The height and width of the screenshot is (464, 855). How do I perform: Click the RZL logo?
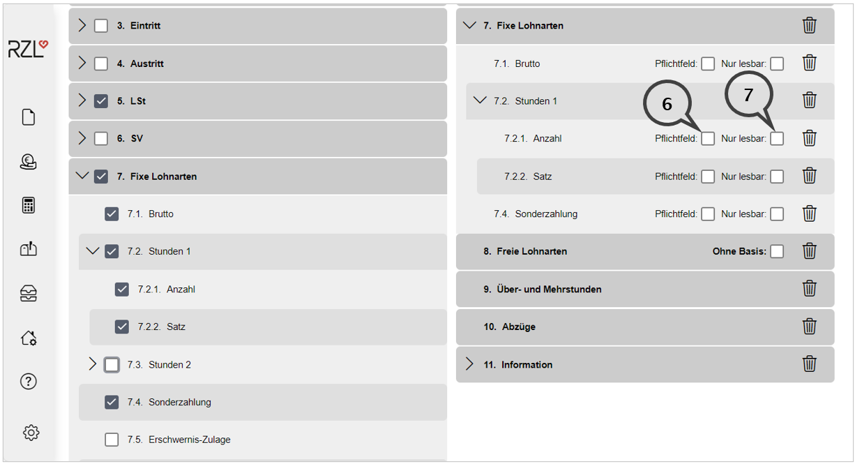[x=29, y=48]
